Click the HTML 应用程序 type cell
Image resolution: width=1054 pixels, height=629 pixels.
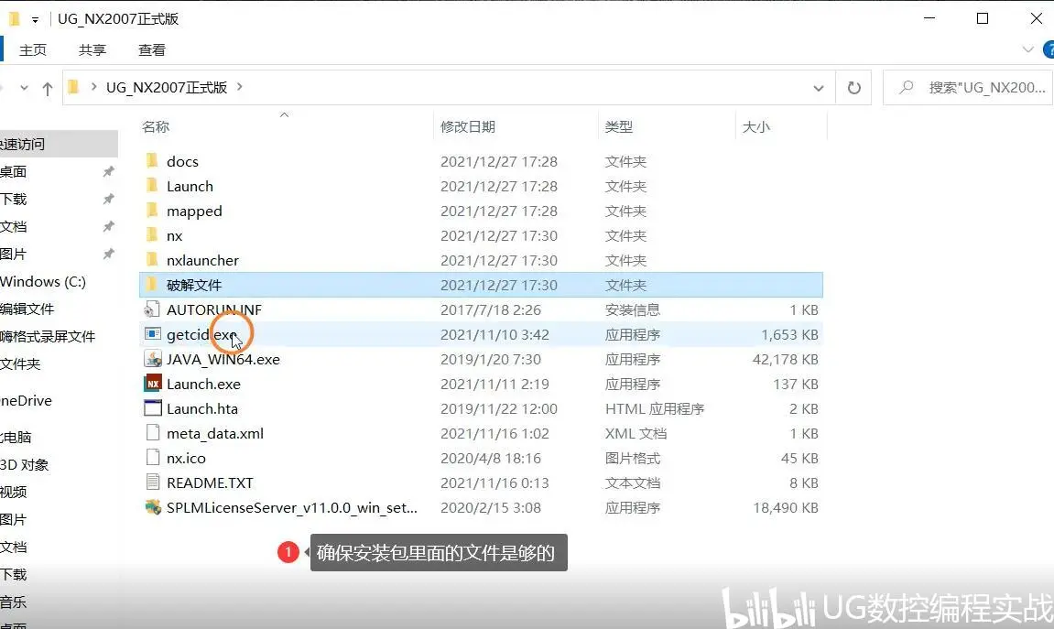(654, 408)
